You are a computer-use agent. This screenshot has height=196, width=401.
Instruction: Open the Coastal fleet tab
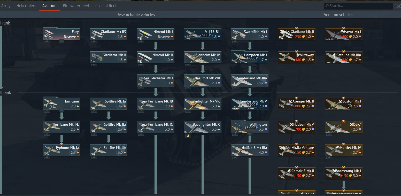click(x=106, y=6)
